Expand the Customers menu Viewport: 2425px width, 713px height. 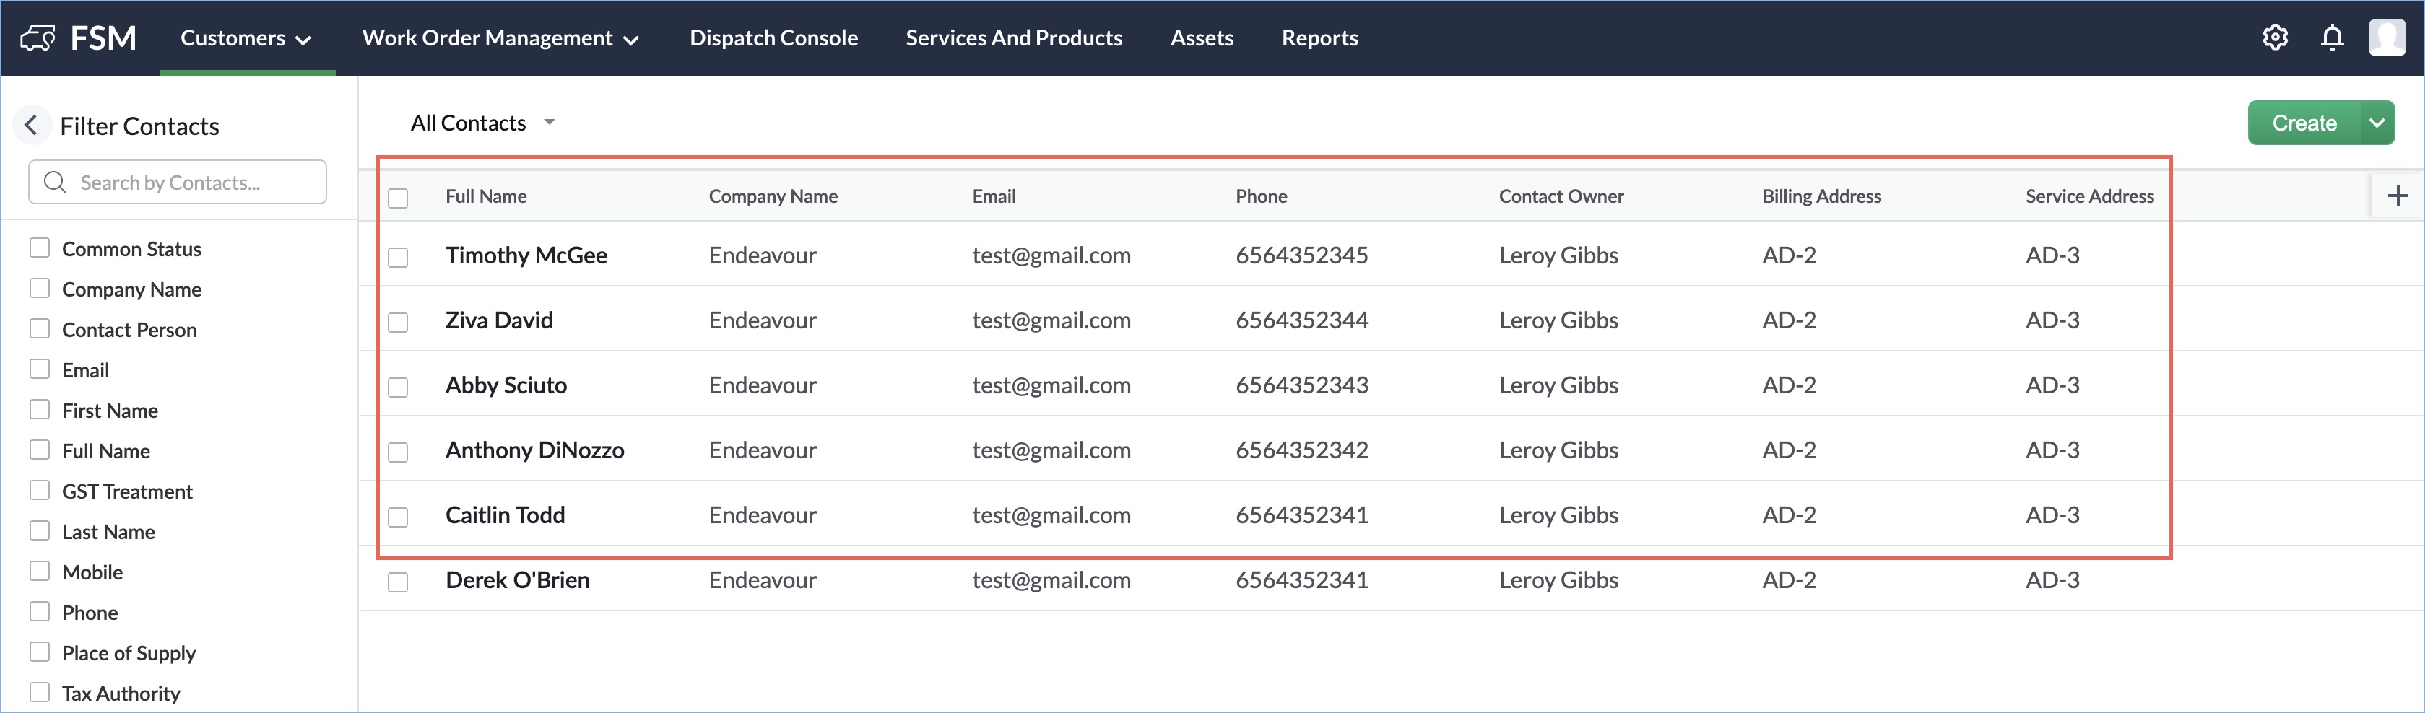click(x=246, y=38)
